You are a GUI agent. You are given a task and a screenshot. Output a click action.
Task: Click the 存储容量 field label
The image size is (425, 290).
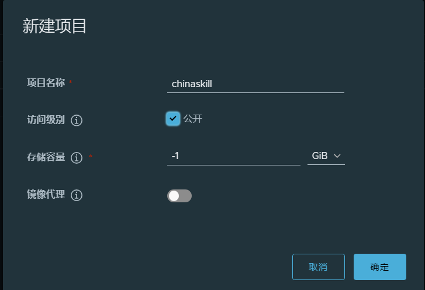(x=46, y=157)
